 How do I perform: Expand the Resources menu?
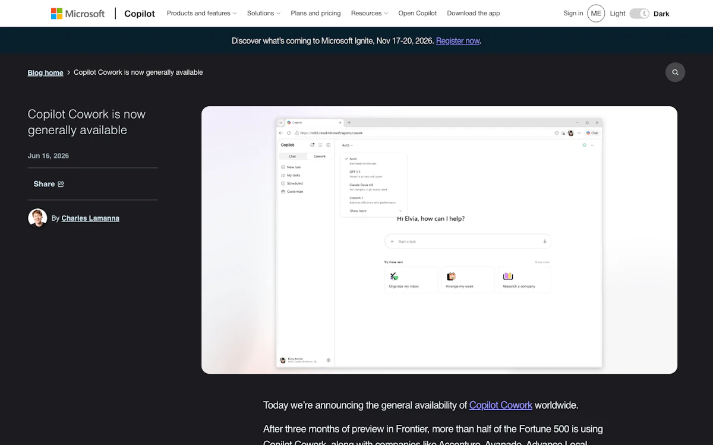370,13
